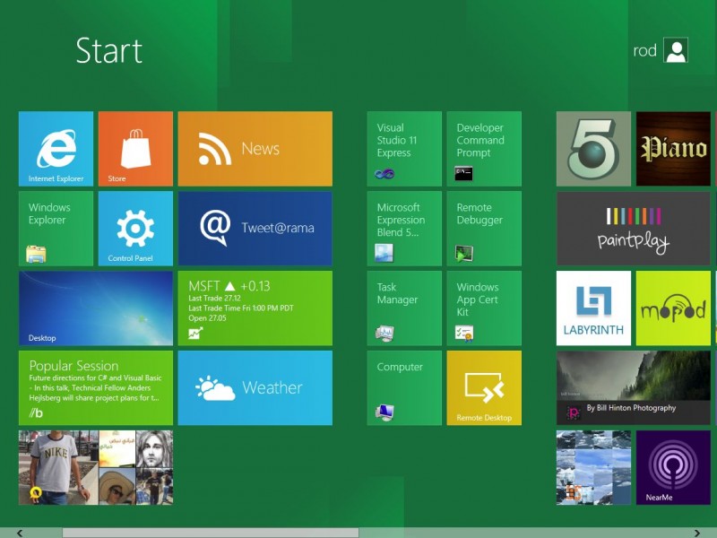This screenshot has height=538, width=717.
Task: Open the Internet Explorer tile
Action: [56, 148]
